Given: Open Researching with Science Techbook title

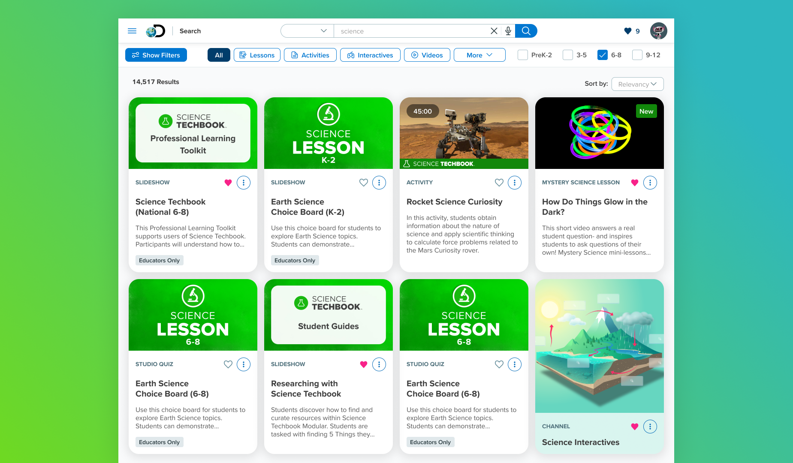Looking at the screenshot, I should point(306,388).
